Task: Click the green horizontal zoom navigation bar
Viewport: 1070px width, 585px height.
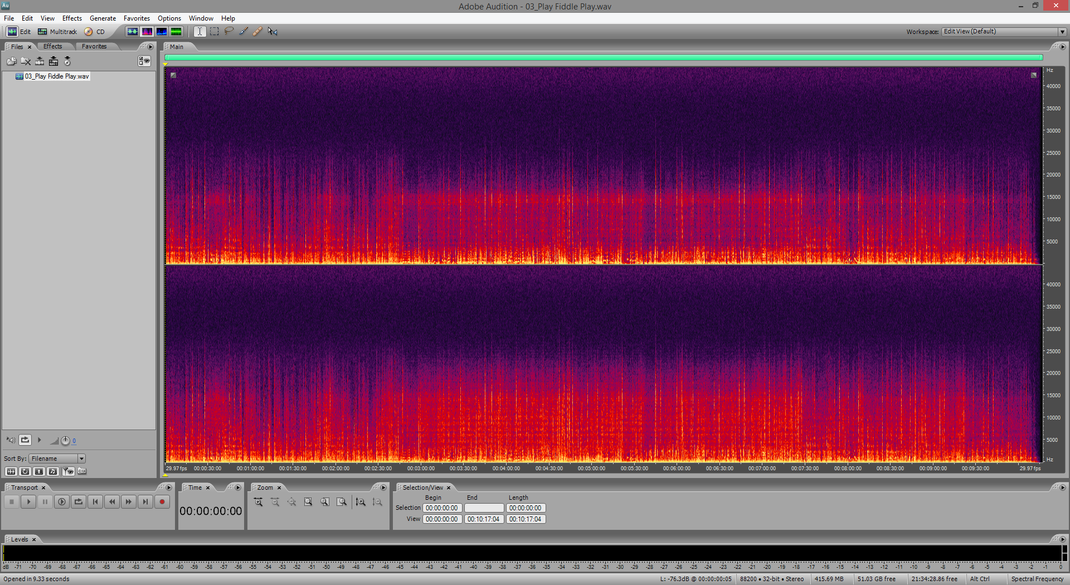Action: (604, 57)
